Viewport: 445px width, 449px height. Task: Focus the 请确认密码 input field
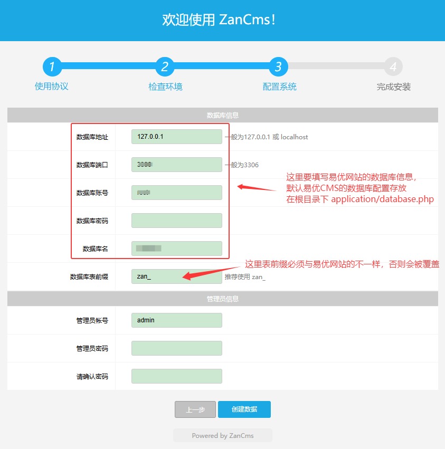coord(177,376)
